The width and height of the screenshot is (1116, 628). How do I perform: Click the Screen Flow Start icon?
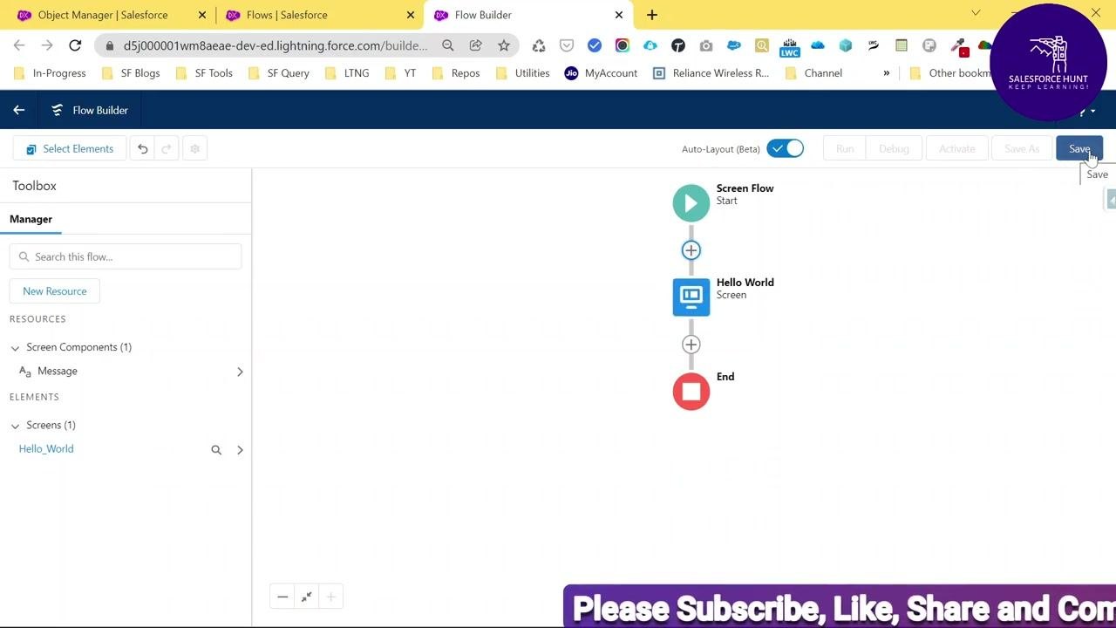[x=691, y=203]
